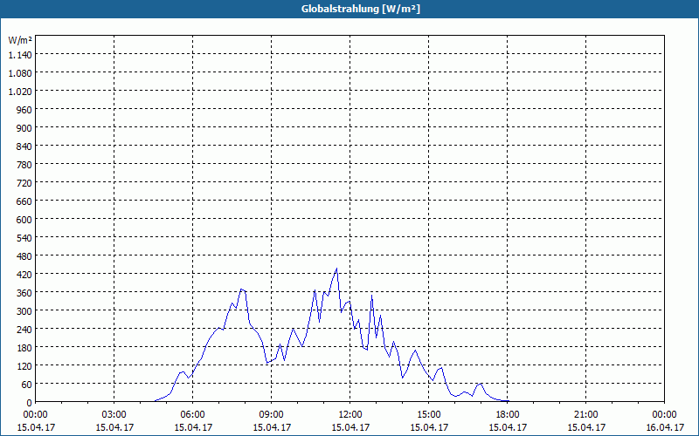The height and width of the screenshot is (436, 699).
Task: Click the 15.04.17 date under 03:00
Action: pyautogui.click(x=114, y=427)
